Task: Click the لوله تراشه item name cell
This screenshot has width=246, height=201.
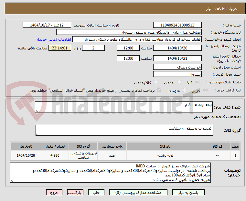Action: 165,155
